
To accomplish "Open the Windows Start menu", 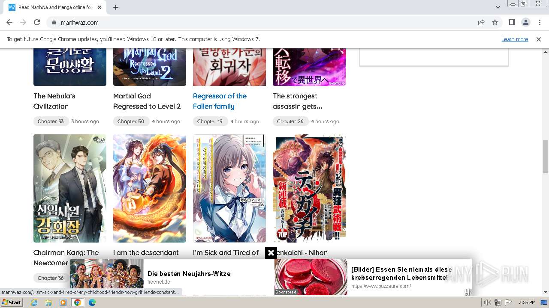I will [x=12, y=302].
